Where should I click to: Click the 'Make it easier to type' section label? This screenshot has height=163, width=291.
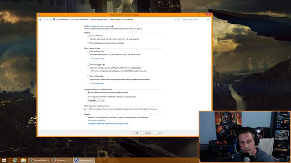click(x=92, y=48)
